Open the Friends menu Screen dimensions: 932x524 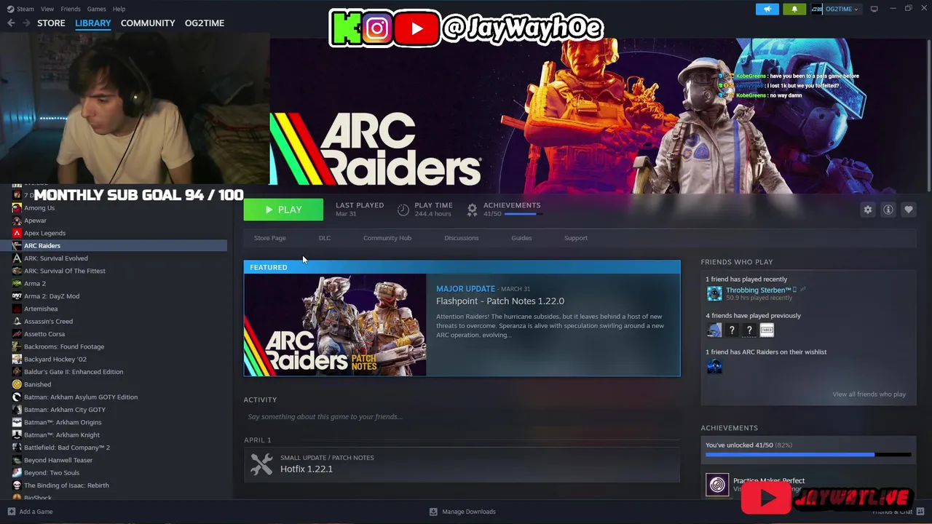point(71,9)
